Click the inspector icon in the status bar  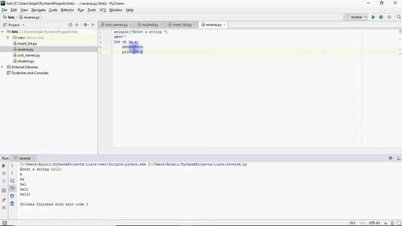[x=392, y=223]
